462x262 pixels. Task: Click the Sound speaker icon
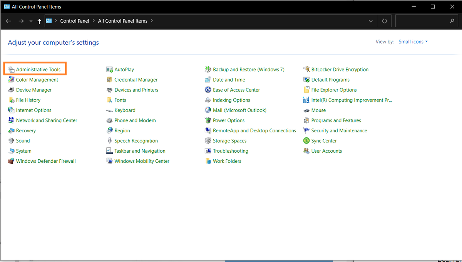(11, 141)
